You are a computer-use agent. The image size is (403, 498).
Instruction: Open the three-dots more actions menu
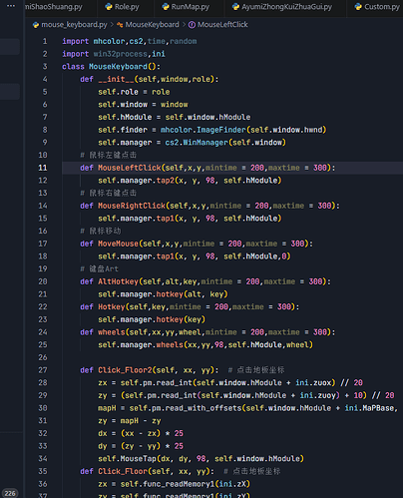pyautogui.click(x=11, y=6)
